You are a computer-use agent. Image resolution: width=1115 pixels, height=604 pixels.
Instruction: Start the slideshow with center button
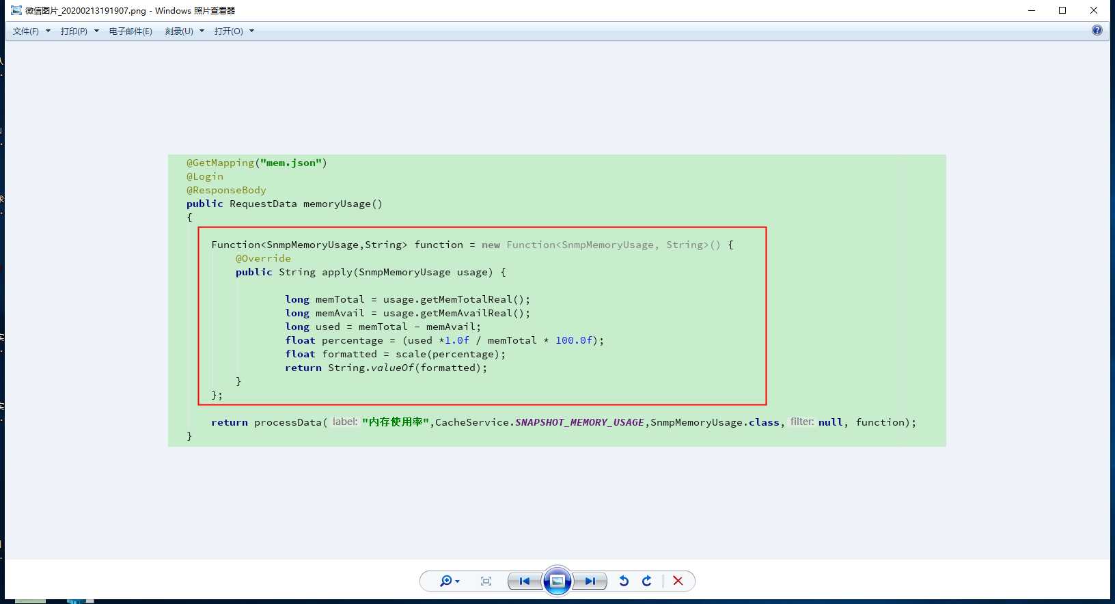(557, 581)
